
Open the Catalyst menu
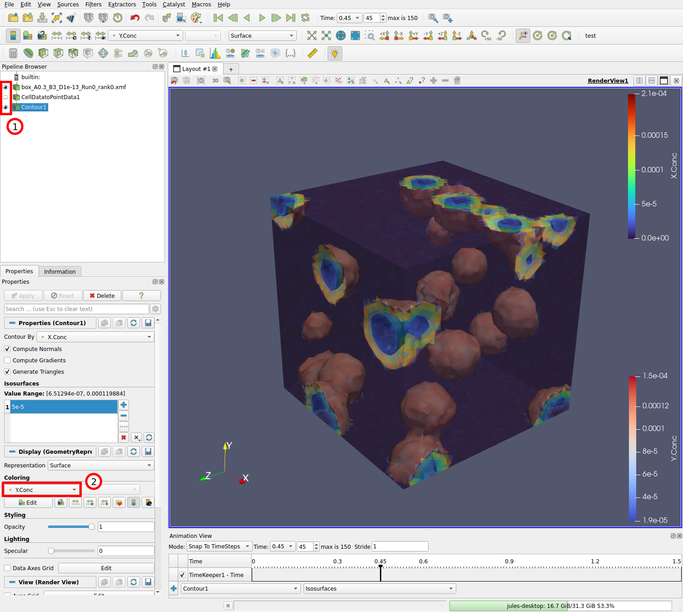click(x=174, y=4)
